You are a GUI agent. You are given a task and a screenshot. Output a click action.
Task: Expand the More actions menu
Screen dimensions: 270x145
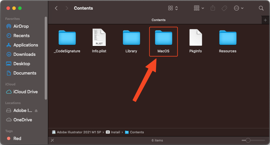(238, 8)
